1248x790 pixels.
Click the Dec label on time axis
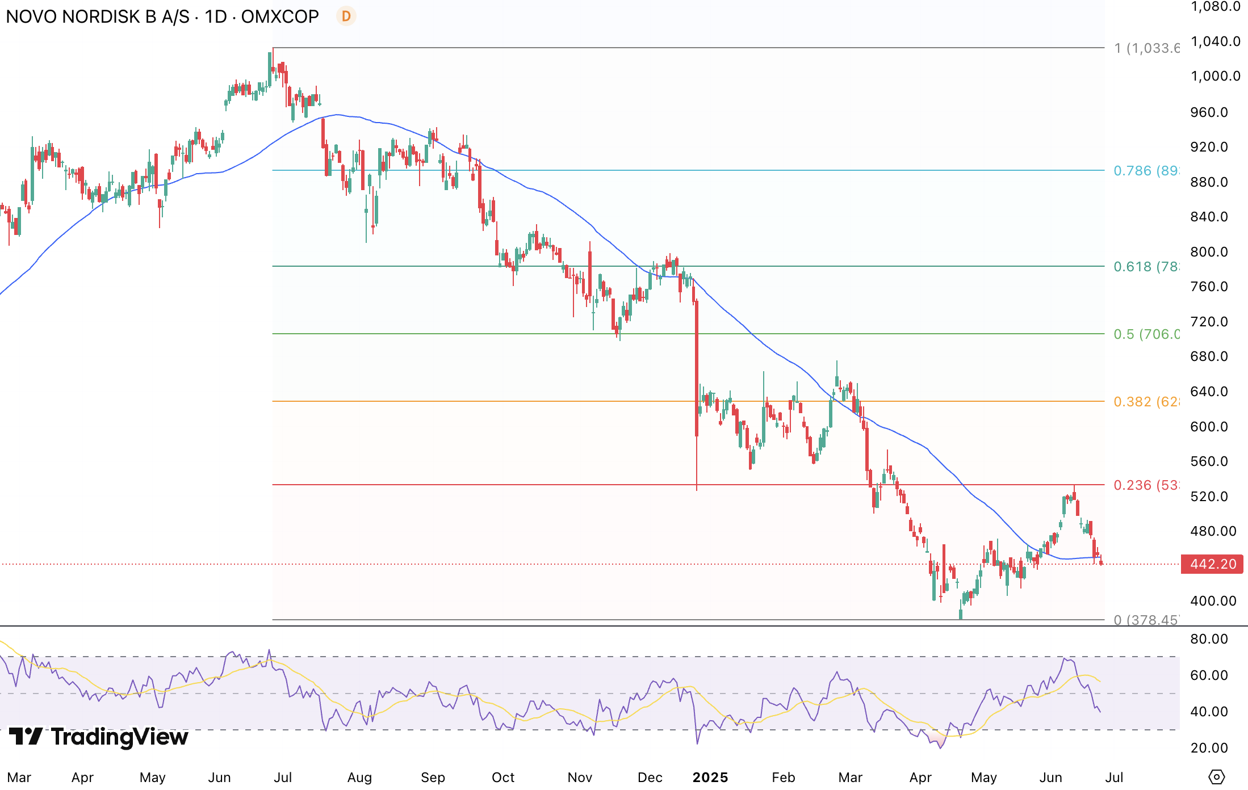coord(650,778)
